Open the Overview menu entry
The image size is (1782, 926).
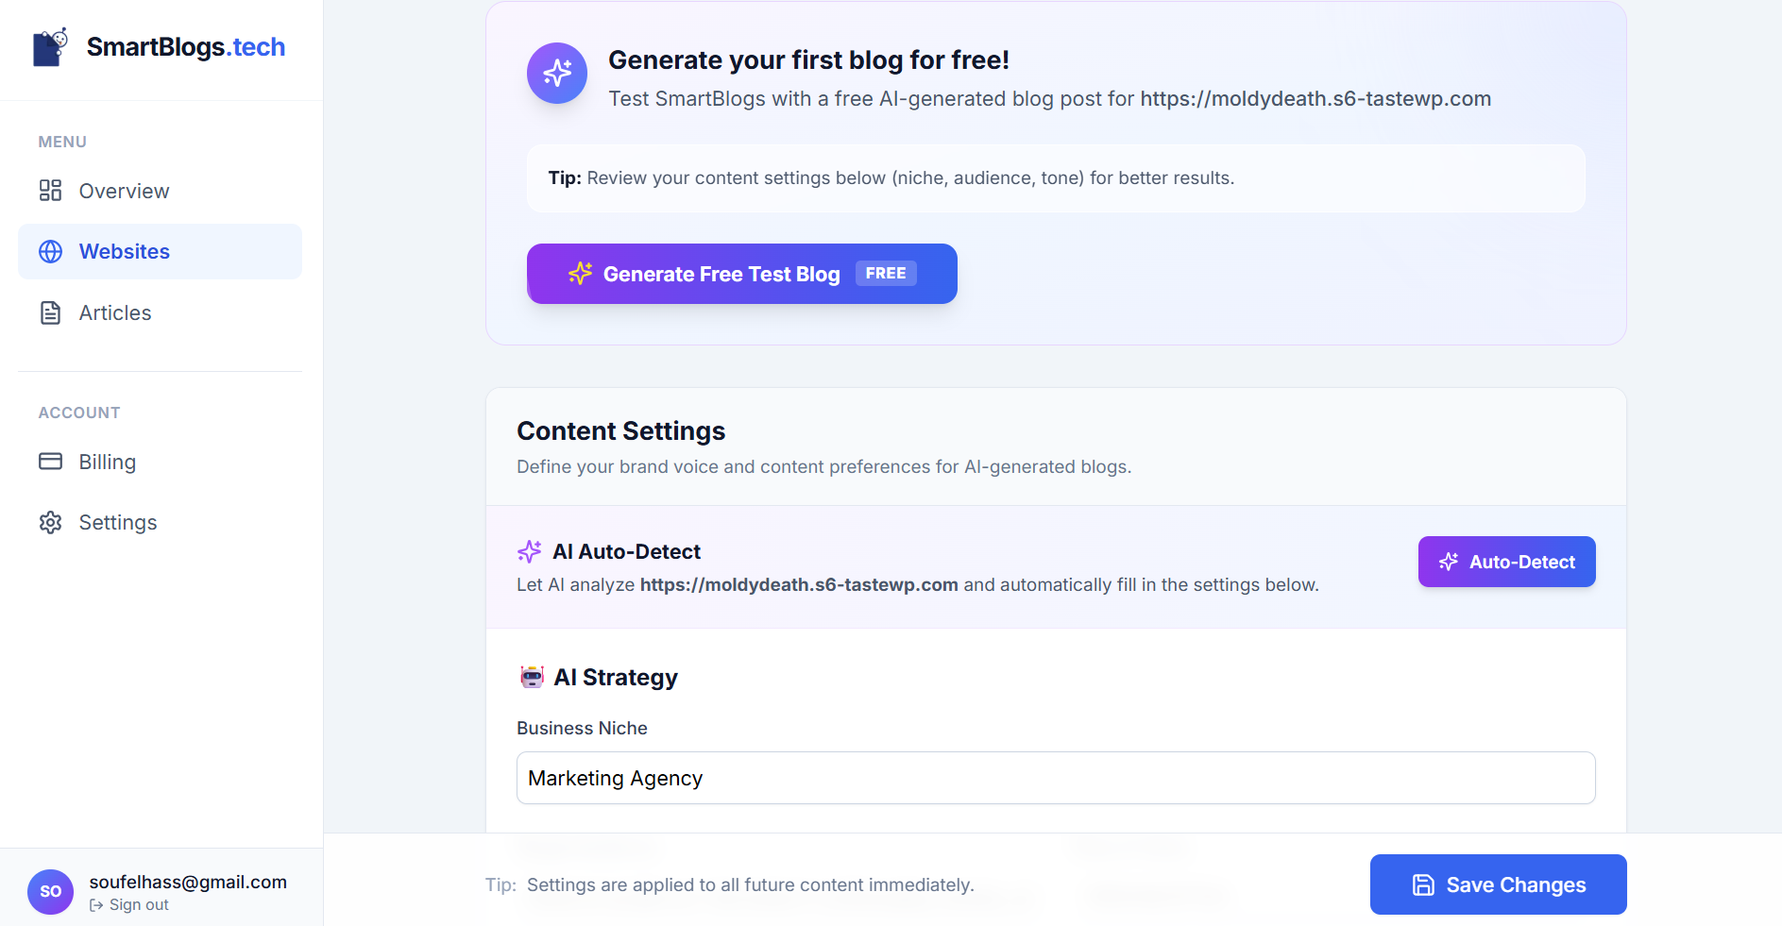124,190
